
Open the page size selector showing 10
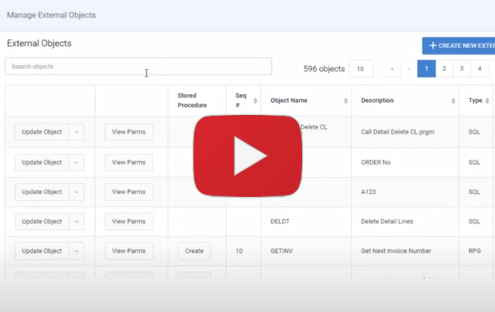[x=360, y=69]
